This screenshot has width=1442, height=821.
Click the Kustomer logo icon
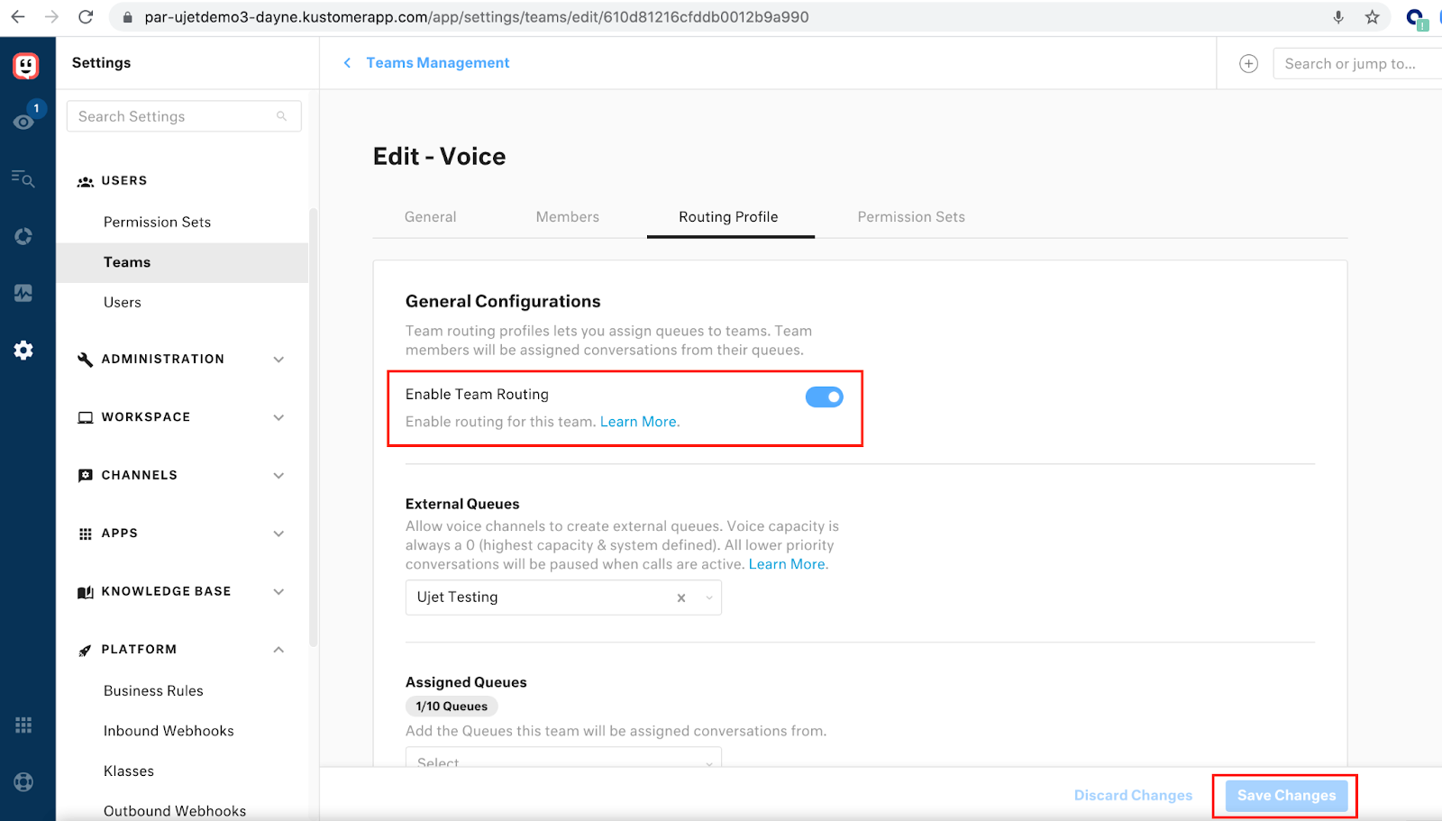coord(25,65)
